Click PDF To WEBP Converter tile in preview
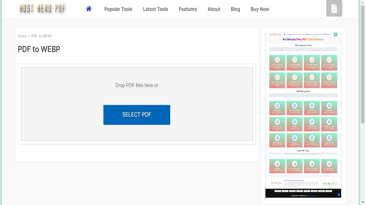The image size is (365, 205). [312, 63]
